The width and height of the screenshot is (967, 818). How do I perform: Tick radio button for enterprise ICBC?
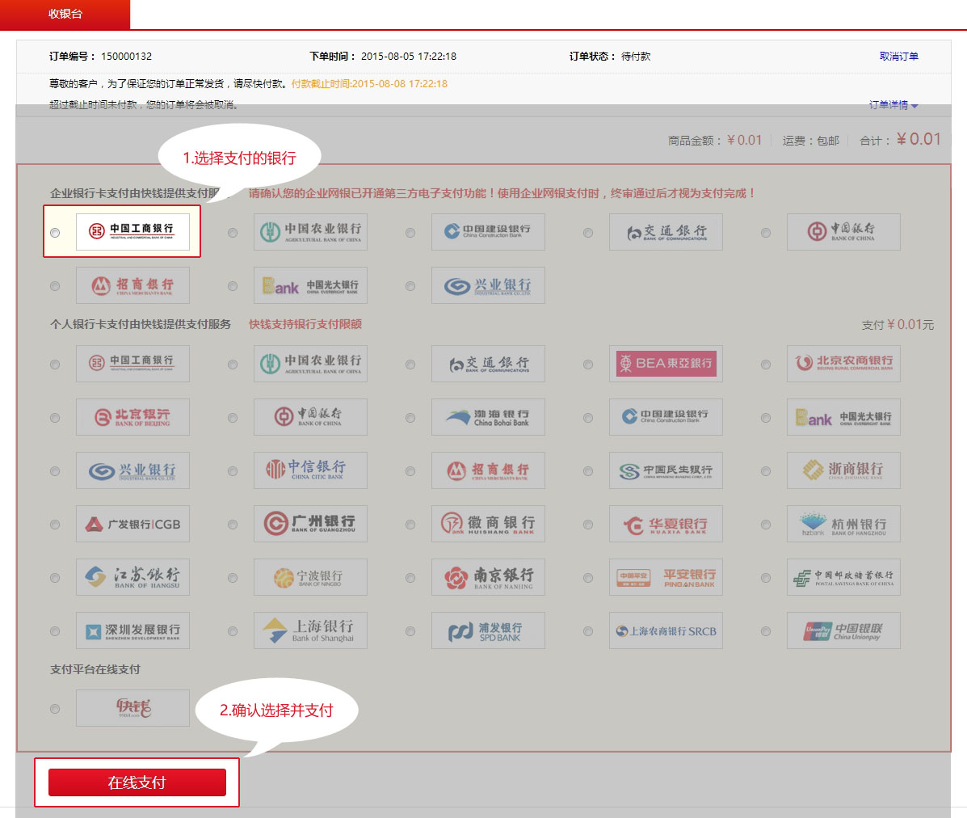(55, 233)
